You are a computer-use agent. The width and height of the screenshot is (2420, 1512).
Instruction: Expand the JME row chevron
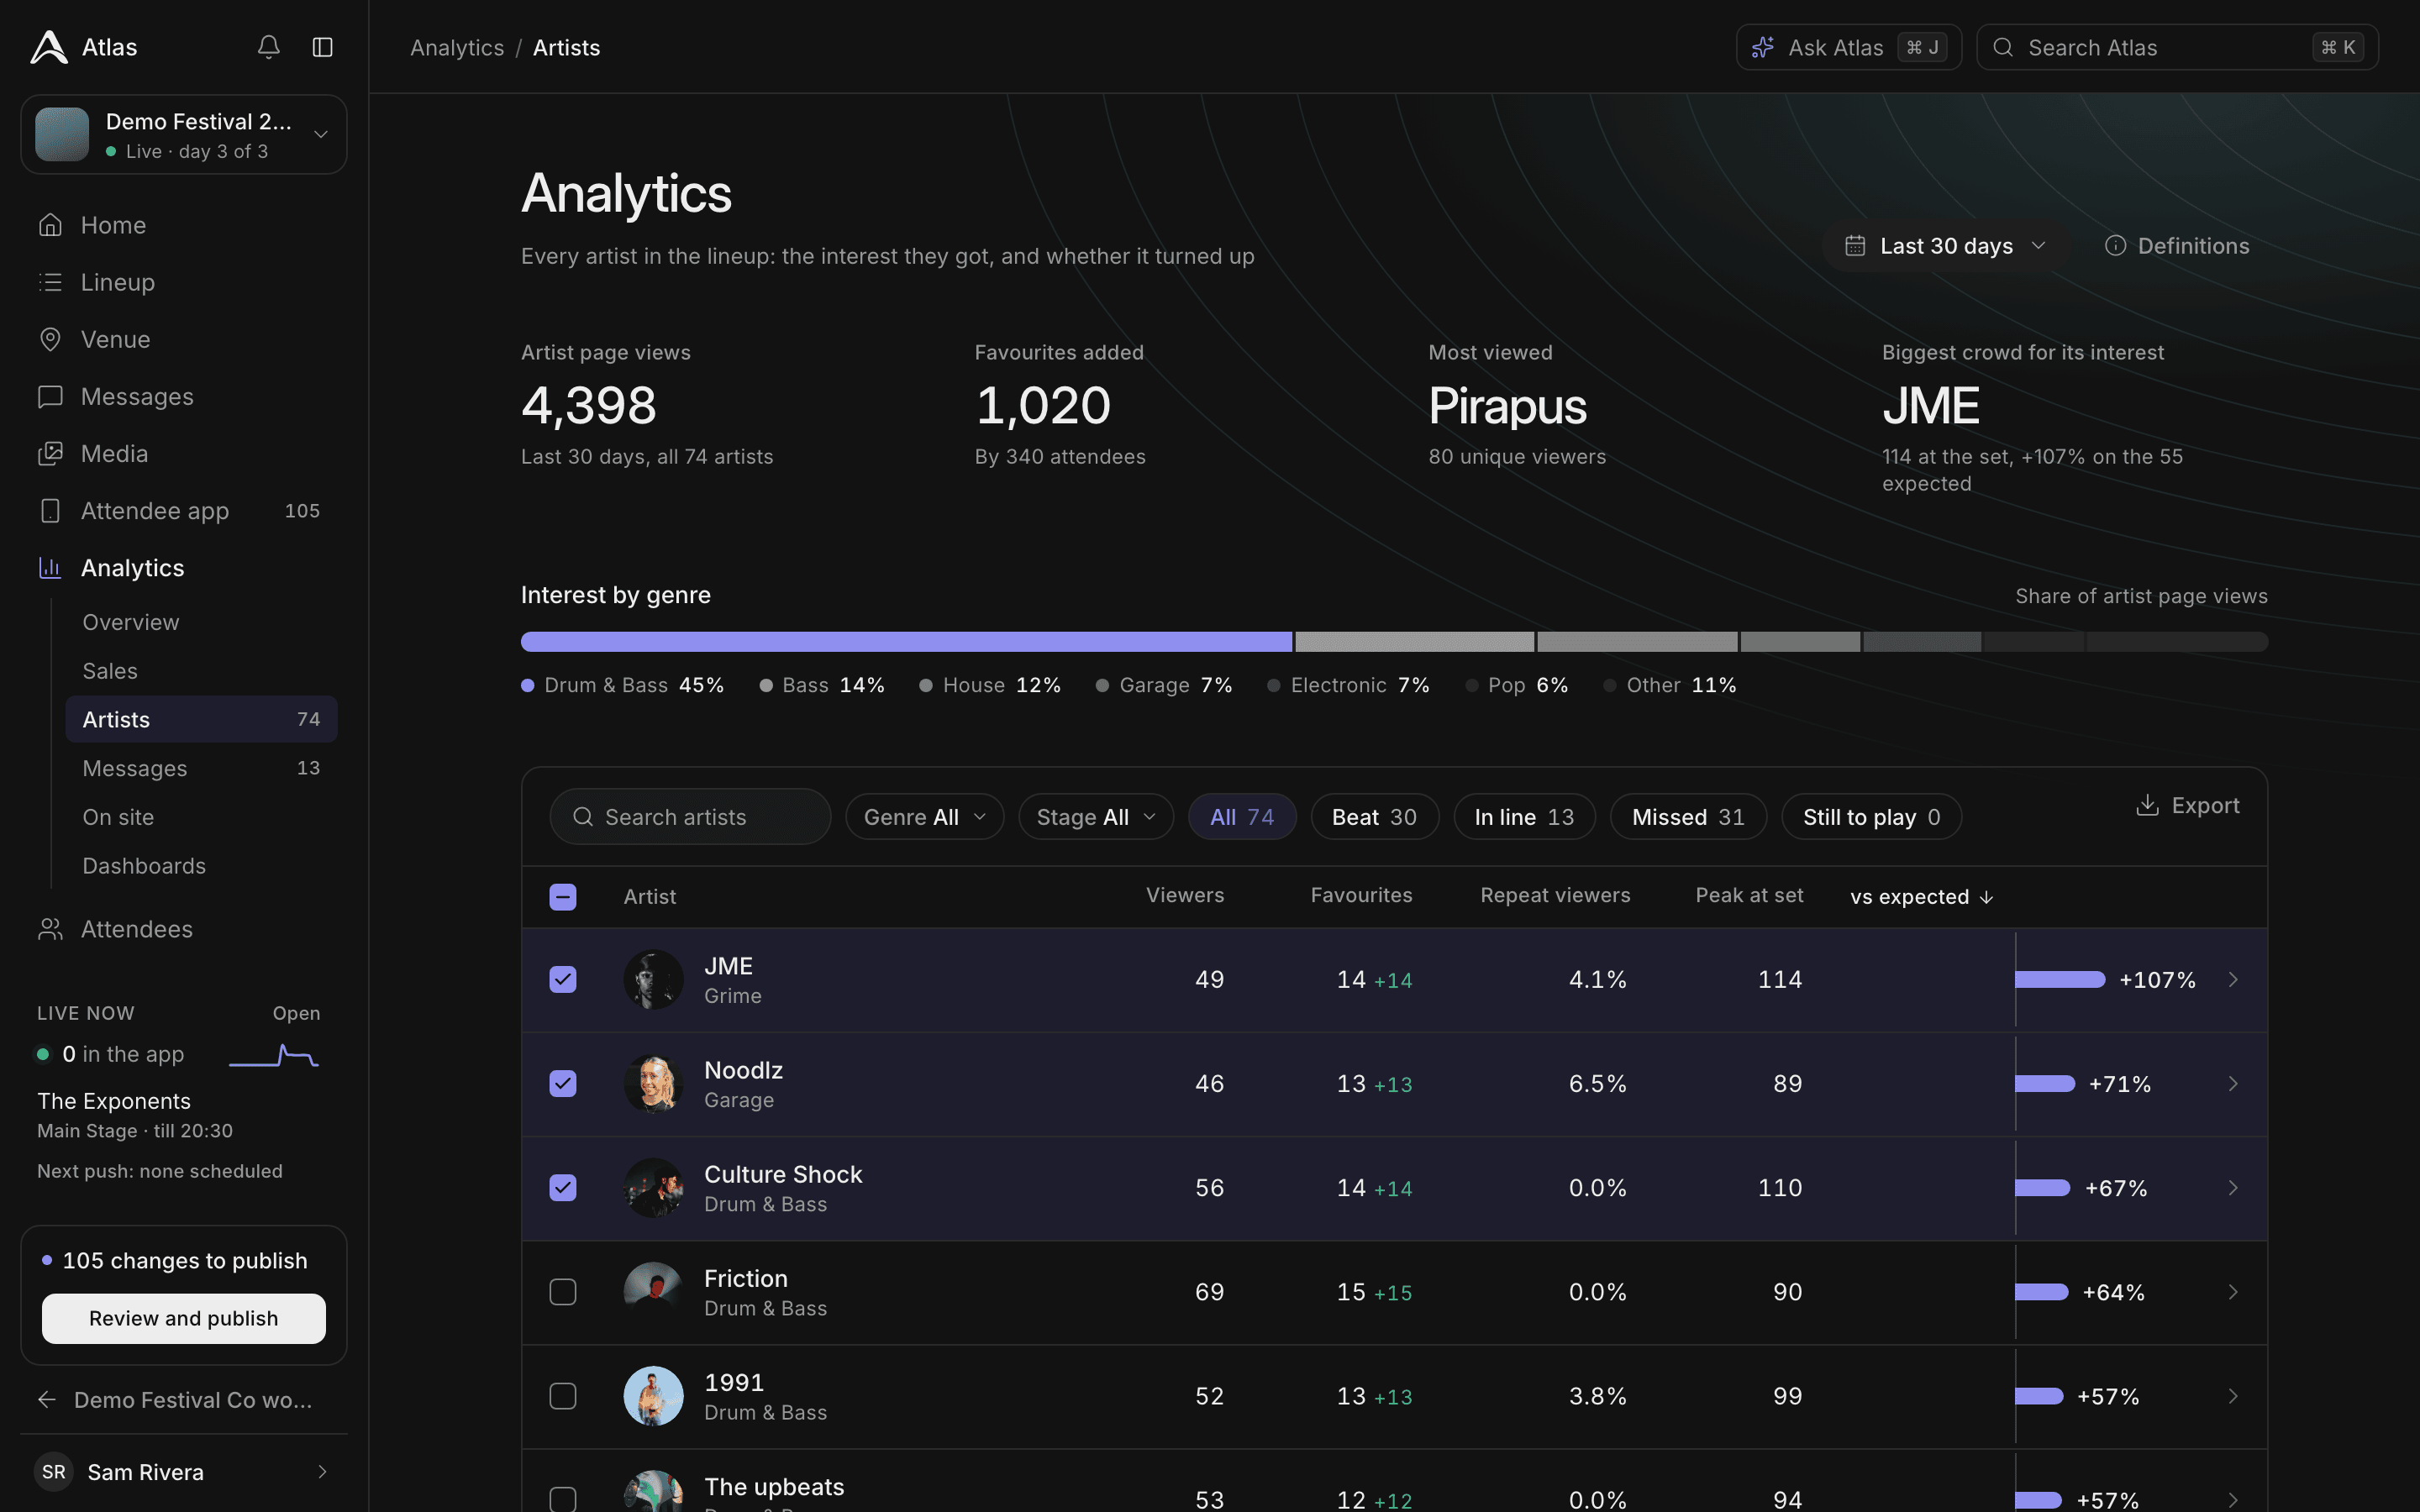(2233, 979)
